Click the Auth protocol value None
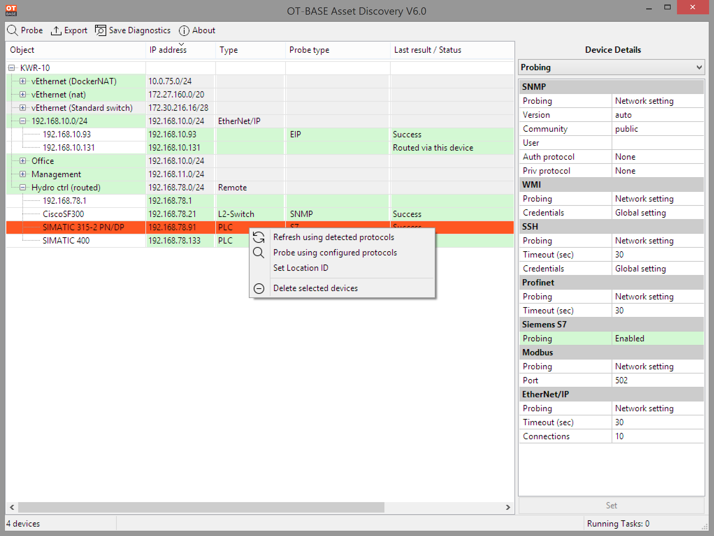 658,157
